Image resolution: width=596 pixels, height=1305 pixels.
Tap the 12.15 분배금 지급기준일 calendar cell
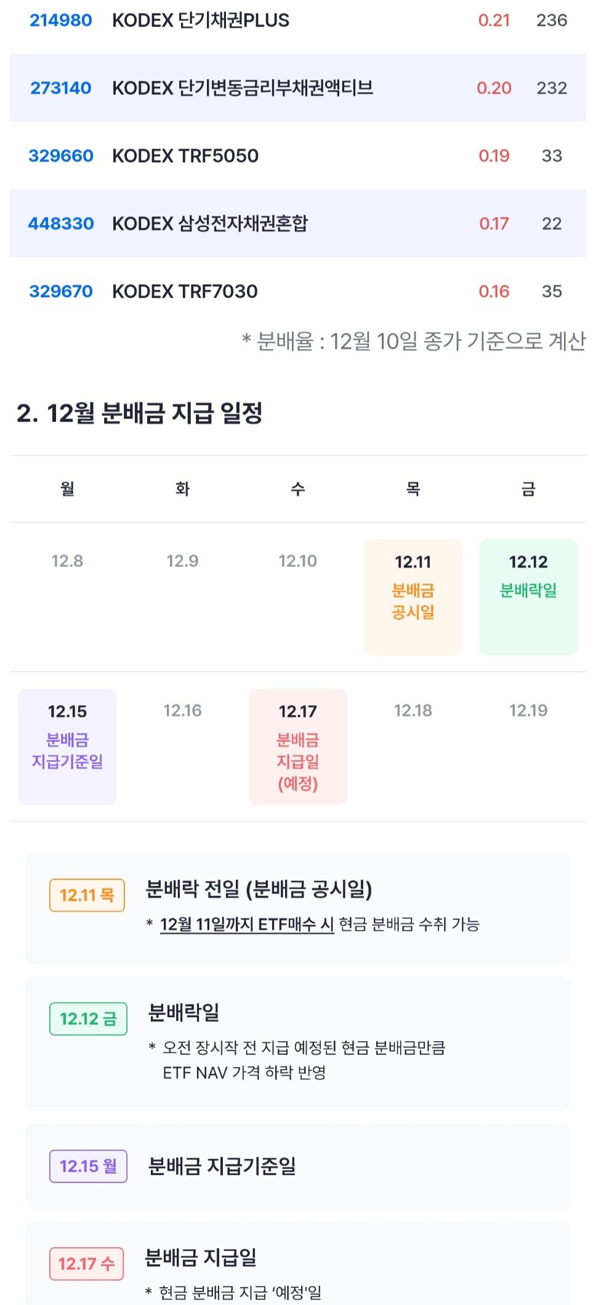point(67,747)
